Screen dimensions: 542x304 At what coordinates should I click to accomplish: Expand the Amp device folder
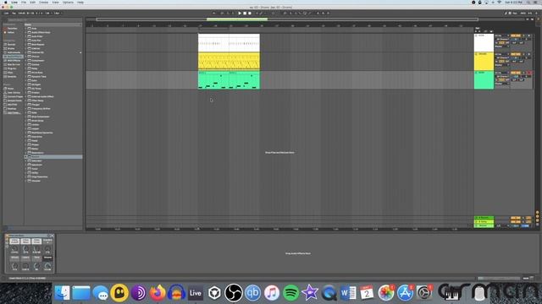point(25,28)
